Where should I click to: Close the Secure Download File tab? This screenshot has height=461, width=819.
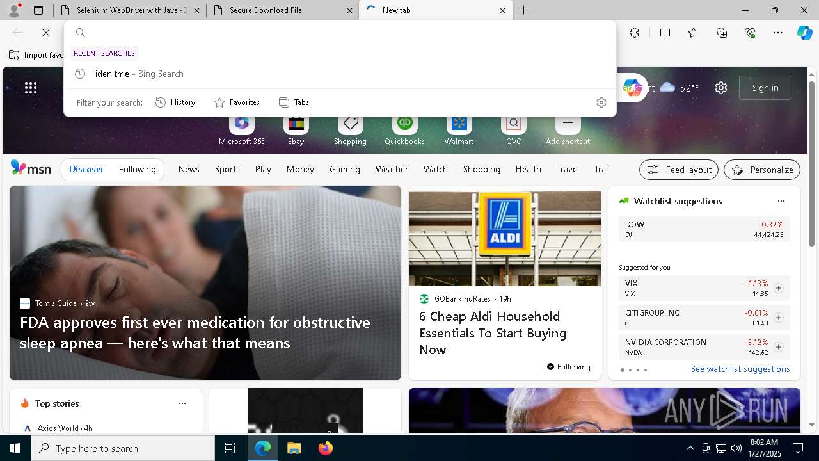pos(349,10)
